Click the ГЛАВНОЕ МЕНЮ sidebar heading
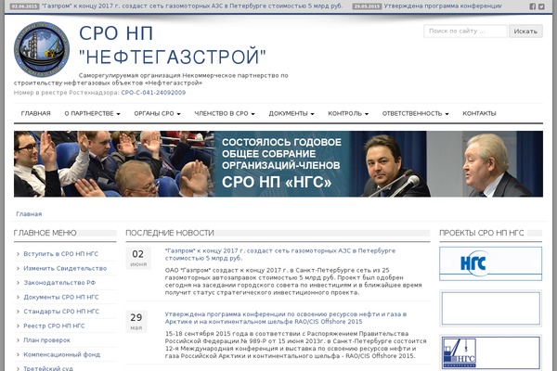This screenshot has height=371, width=557. click(45, 233)
